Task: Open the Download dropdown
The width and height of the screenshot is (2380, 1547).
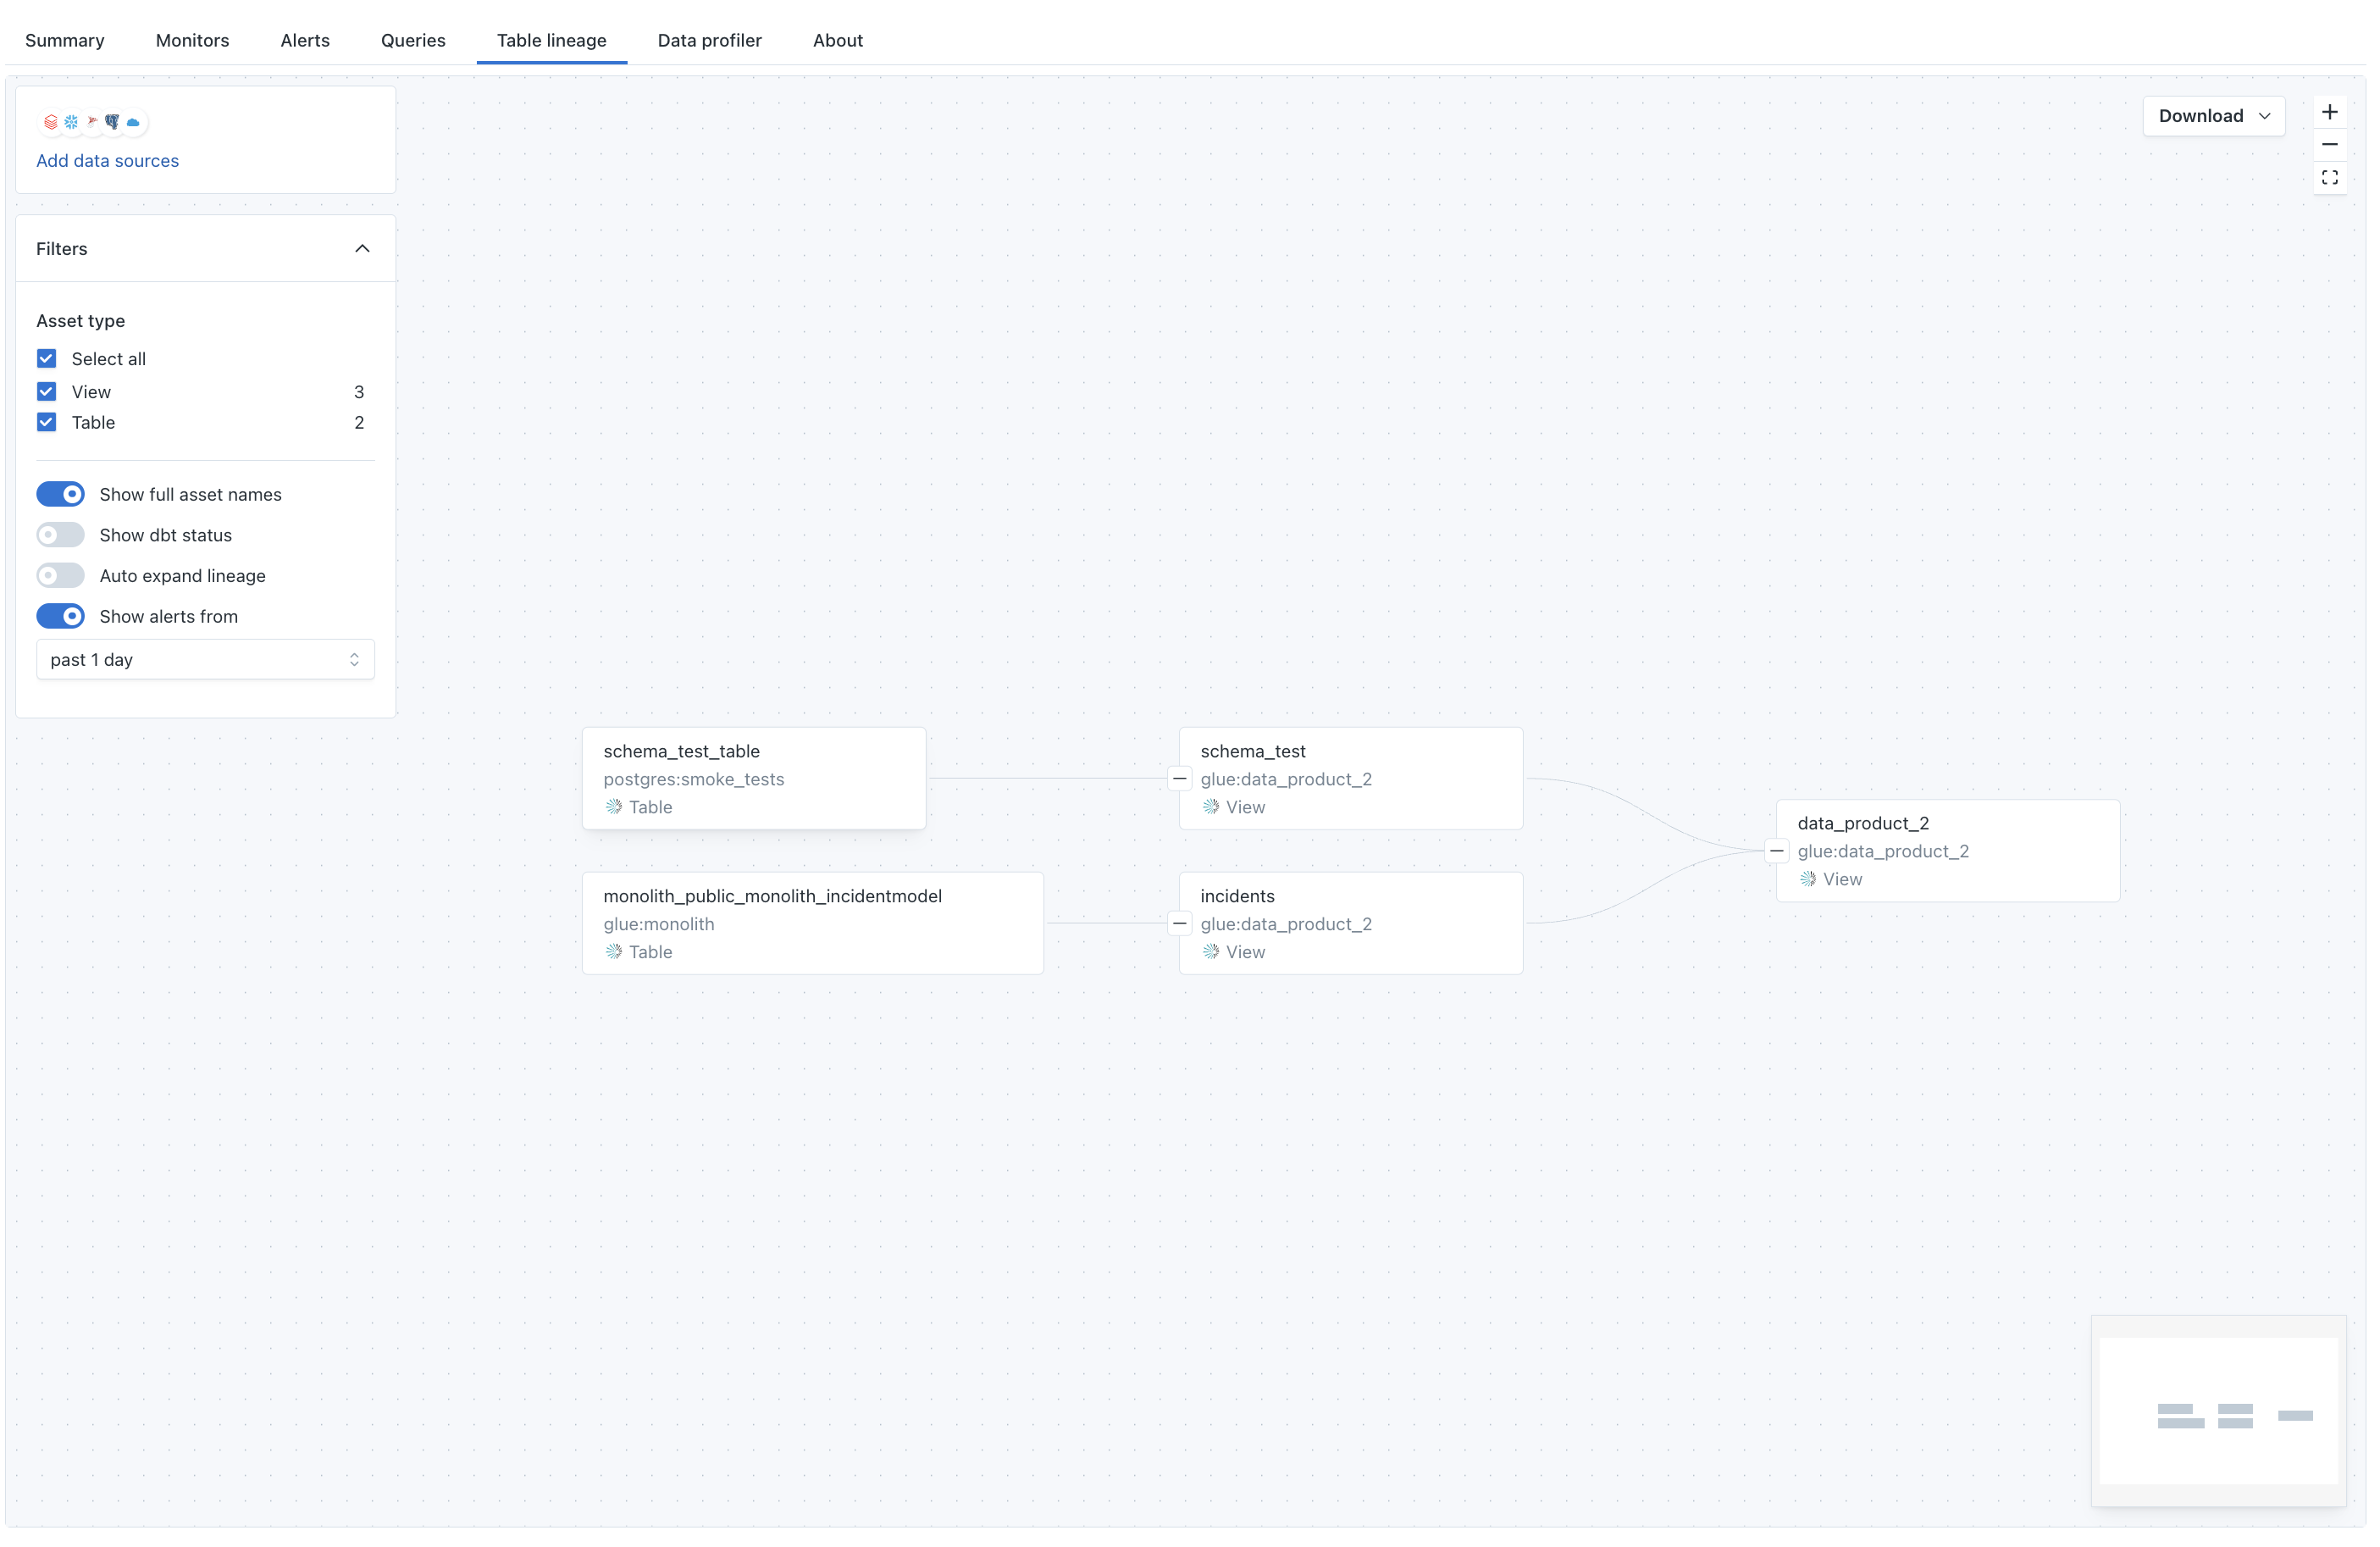Action: [x=2213, y=116]
